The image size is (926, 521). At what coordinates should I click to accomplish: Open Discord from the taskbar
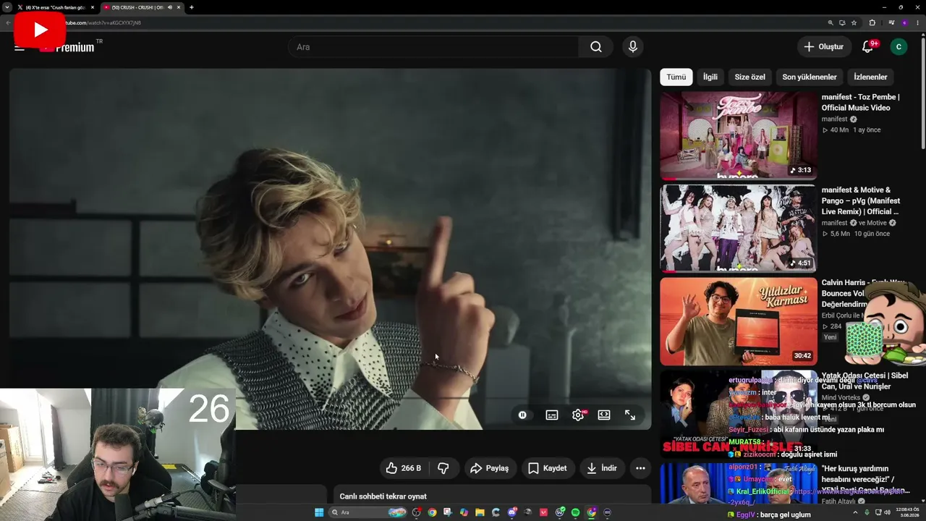(x=511, y=512)
